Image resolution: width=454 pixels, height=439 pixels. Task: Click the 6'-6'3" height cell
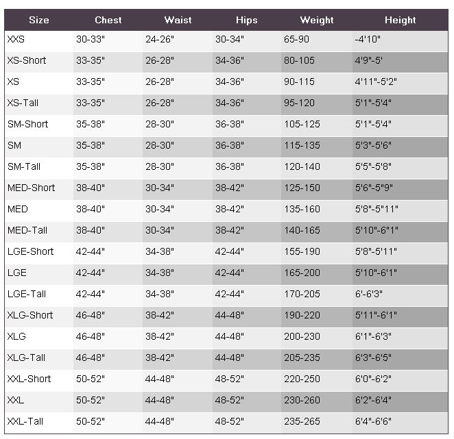(369, 294)
